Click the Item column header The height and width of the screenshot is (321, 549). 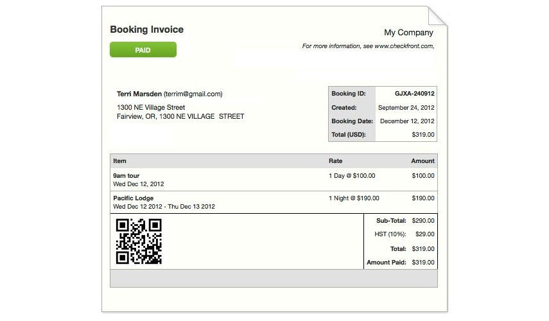119,161
